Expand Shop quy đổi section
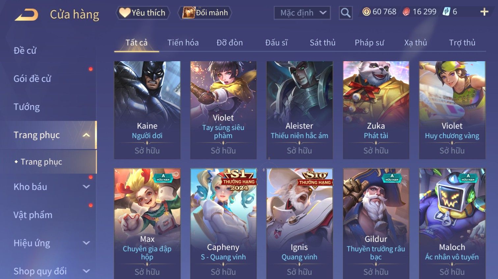 (86, 271)
